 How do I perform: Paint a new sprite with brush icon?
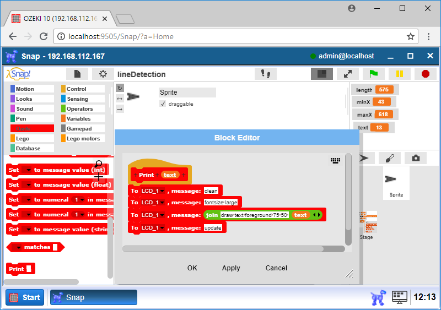(390, 158)
